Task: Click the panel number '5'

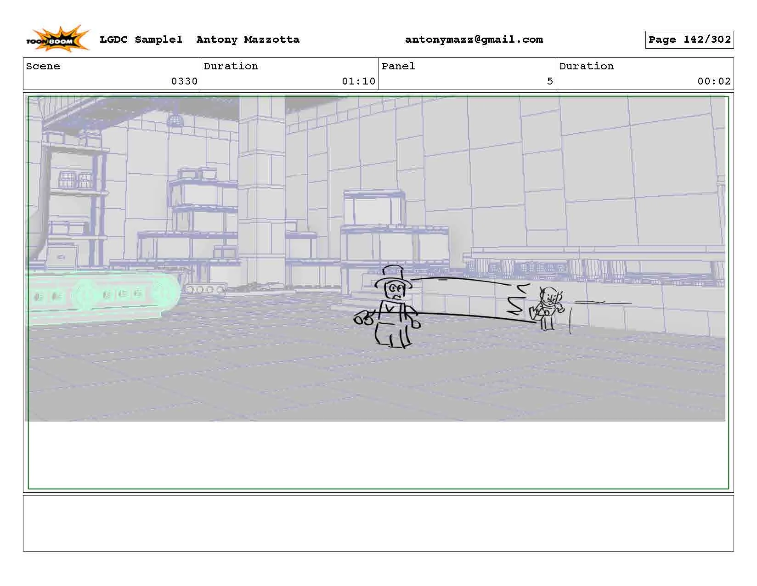Action: tap(550, 81)
